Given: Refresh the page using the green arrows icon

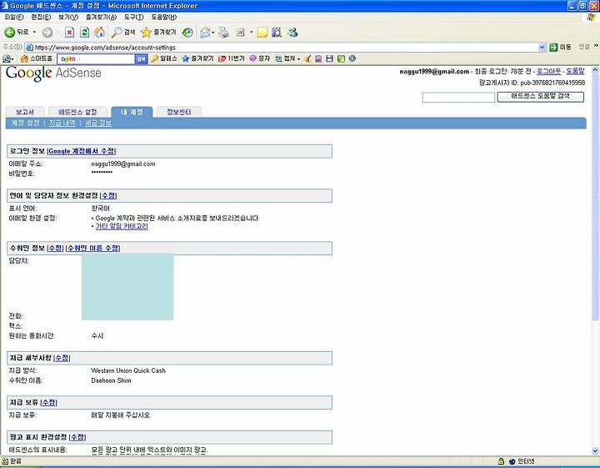Looking at the screenshot, I should [84, 33].
